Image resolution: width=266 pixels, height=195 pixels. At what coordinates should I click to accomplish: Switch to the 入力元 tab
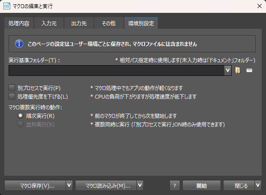(x=49, y=23)
